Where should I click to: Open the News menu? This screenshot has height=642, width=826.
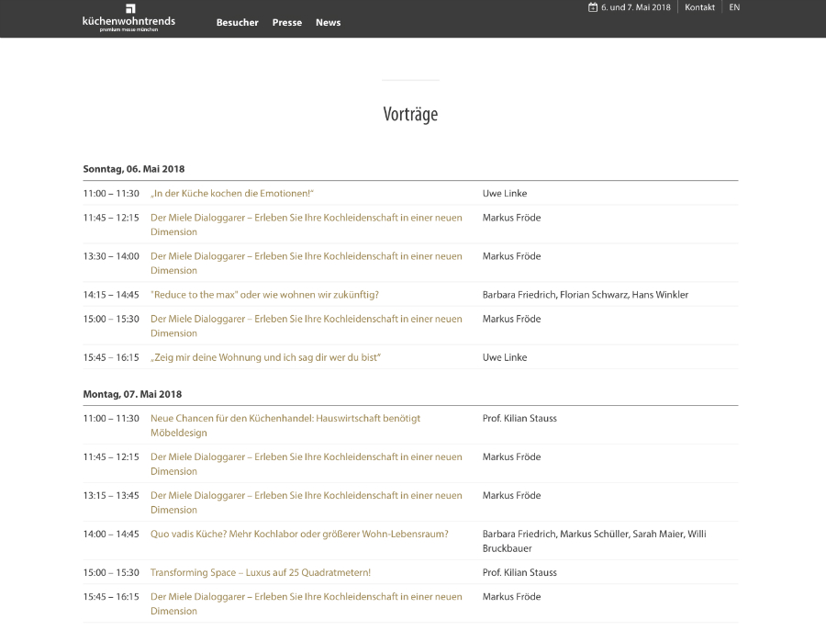point(329,23)
